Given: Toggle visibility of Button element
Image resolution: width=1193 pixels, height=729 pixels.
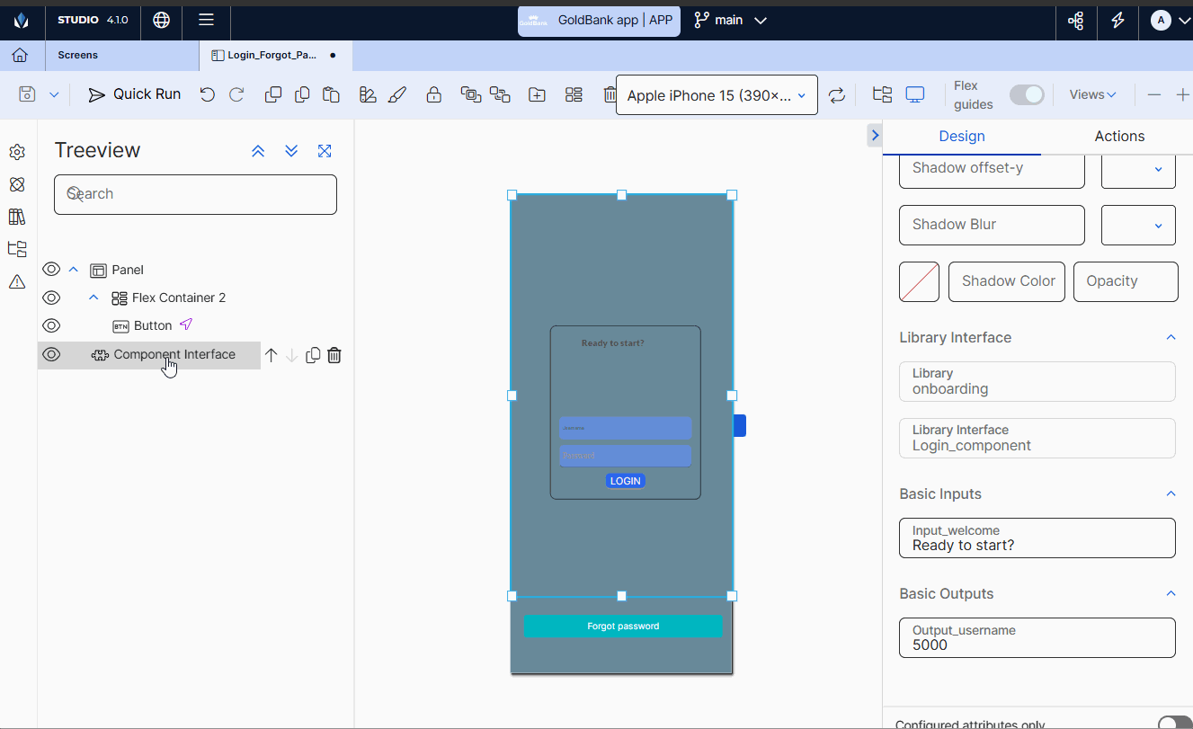Looking at the screenshot, I should pos(51,325).
